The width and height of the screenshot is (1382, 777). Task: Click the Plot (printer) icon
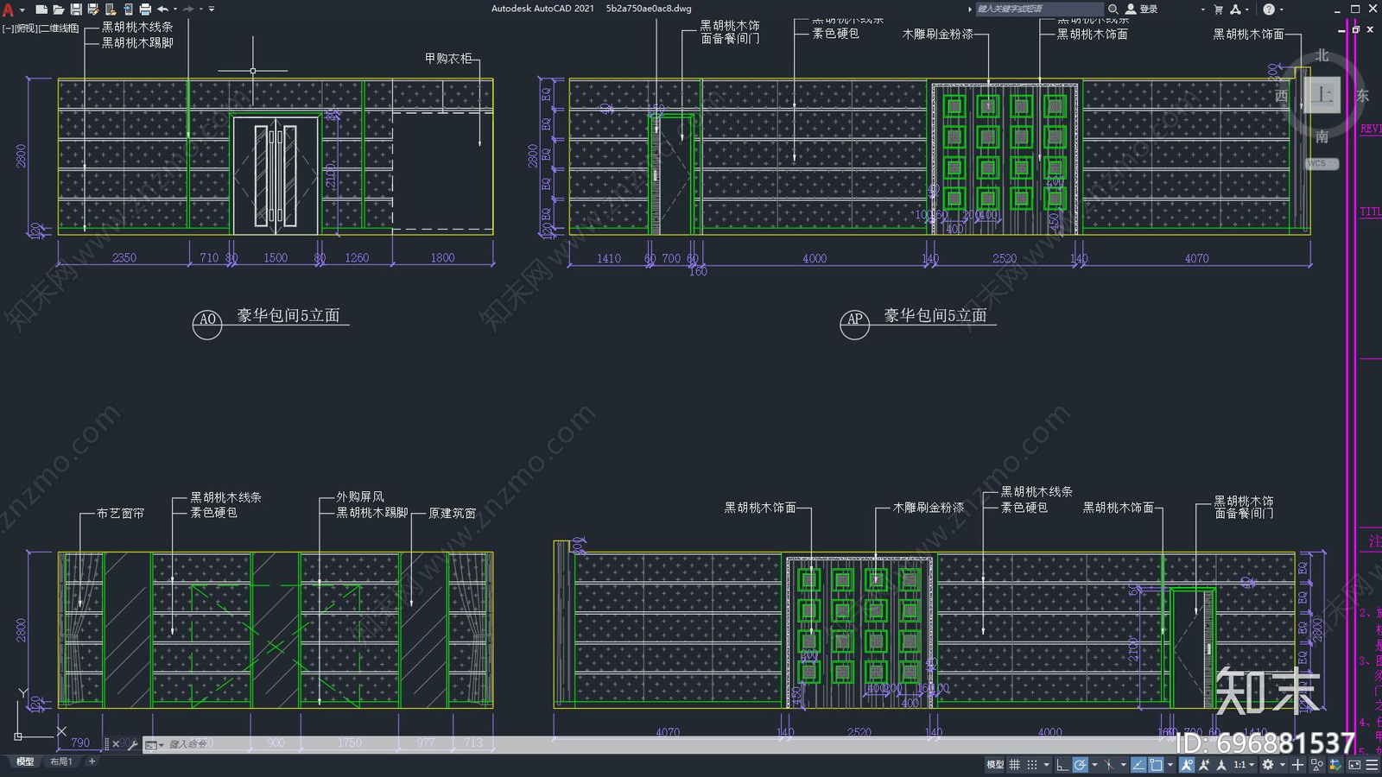tap(145, 9)
